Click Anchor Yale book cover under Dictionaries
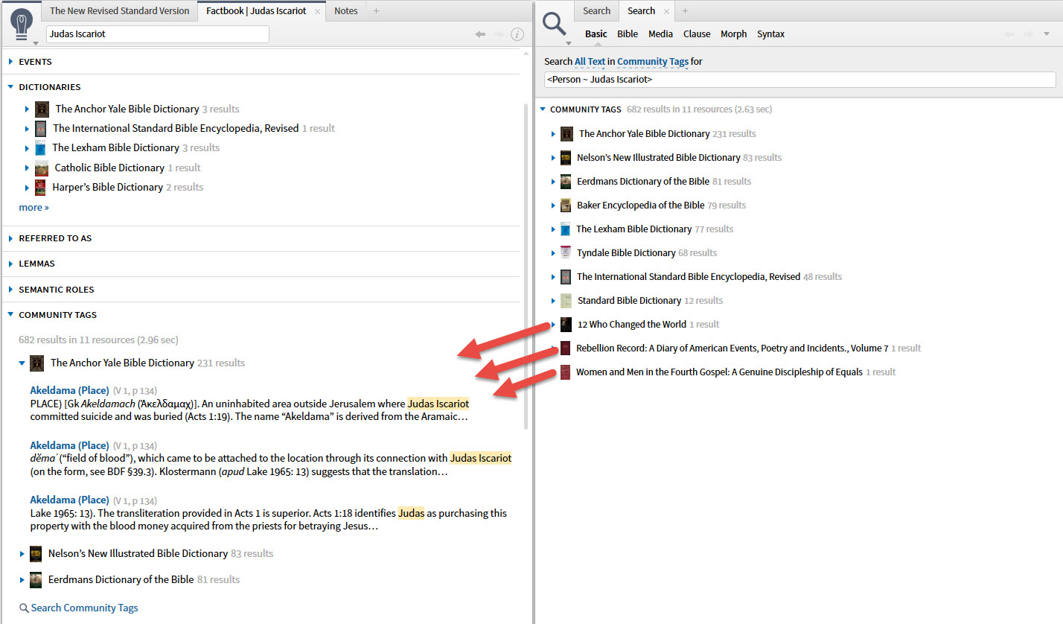Image resolution: width=1063 pixels, height=624 pixels. pos(42,109)
